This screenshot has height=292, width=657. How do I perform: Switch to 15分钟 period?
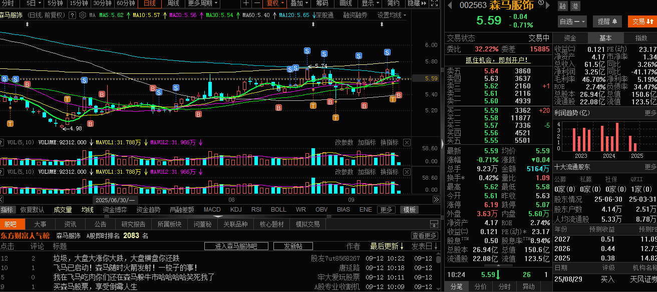click(x=79, y=3)
